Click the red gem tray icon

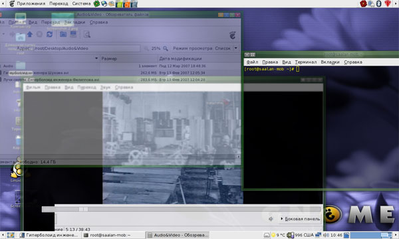pyautogui.click(x=388, y=3)
